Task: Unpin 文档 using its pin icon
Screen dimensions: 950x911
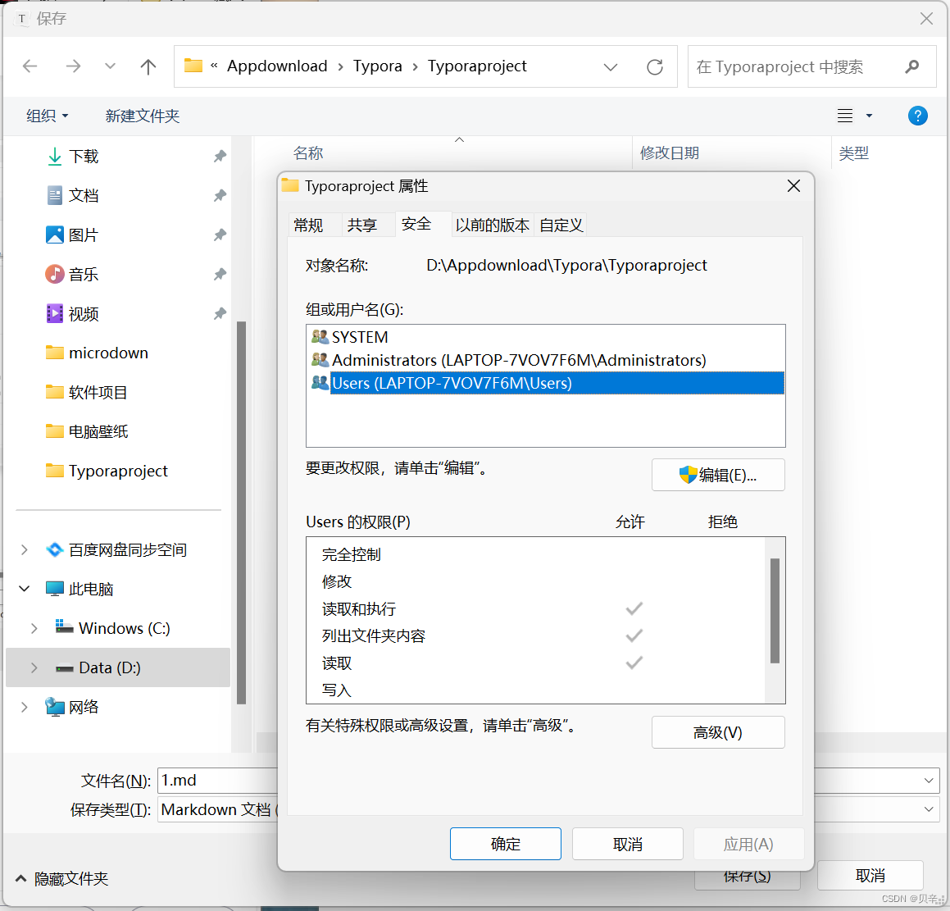Action: click(x=220, y=195)
